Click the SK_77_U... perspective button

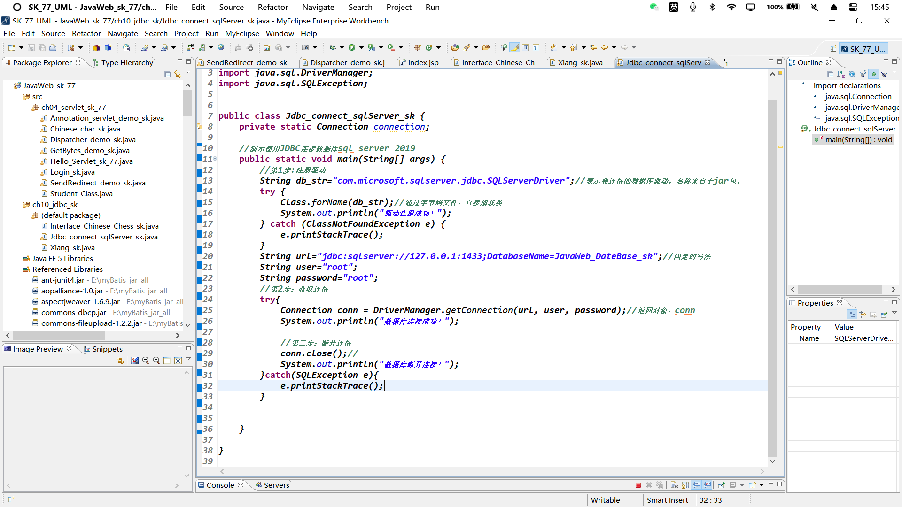click(863, 49)
